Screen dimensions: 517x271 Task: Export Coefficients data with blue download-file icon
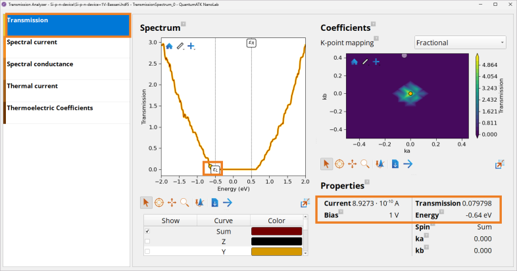click(395, 164)
